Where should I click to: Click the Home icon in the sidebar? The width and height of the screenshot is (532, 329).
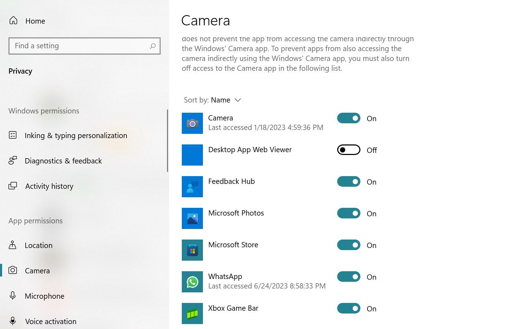pyautogui.click(x=13, y=20)
